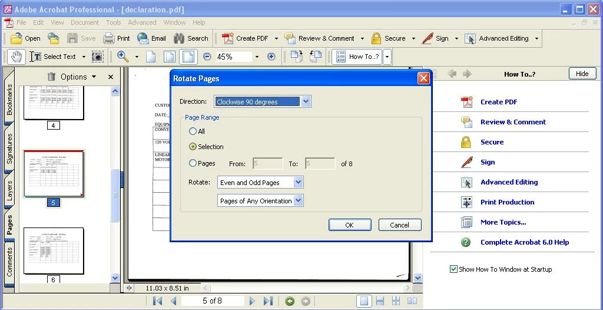Expand the Select Text tool dropdown arrow
This screenshot has height=310, width=603.
(84, 57)
